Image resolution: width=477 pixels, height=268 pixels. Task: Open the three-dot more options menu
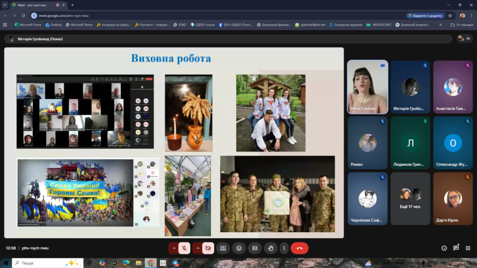pos(284,248)
